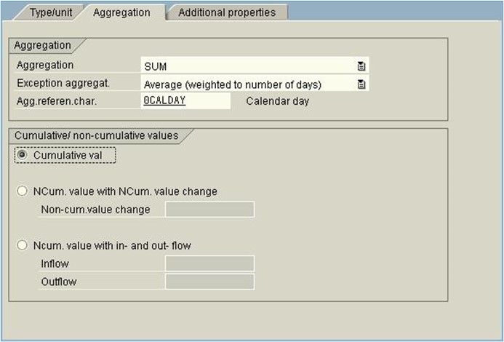Screen dimensions: 504x342
Task: Click the Aggregation group box header
Action: [x=43, y=45]
